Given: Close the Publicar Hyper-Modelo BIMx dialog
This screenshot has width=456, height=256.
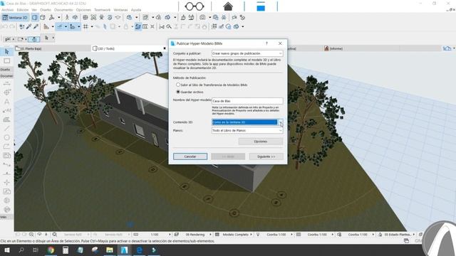Looking at the screenshot, I should pos(280,43).
